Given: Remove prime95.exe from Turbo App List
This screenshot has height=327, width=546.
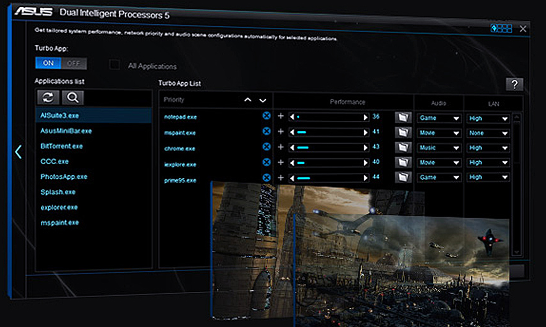Looking at the screenshot, I should [x=266, y=178].
